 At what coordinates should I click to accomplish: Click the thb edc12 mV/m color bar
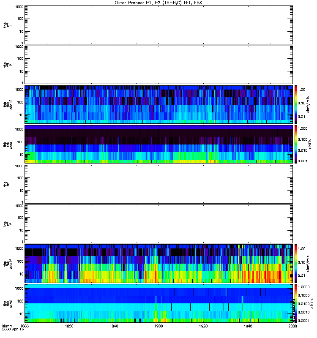pyautogui.click(x=296, y=104)
